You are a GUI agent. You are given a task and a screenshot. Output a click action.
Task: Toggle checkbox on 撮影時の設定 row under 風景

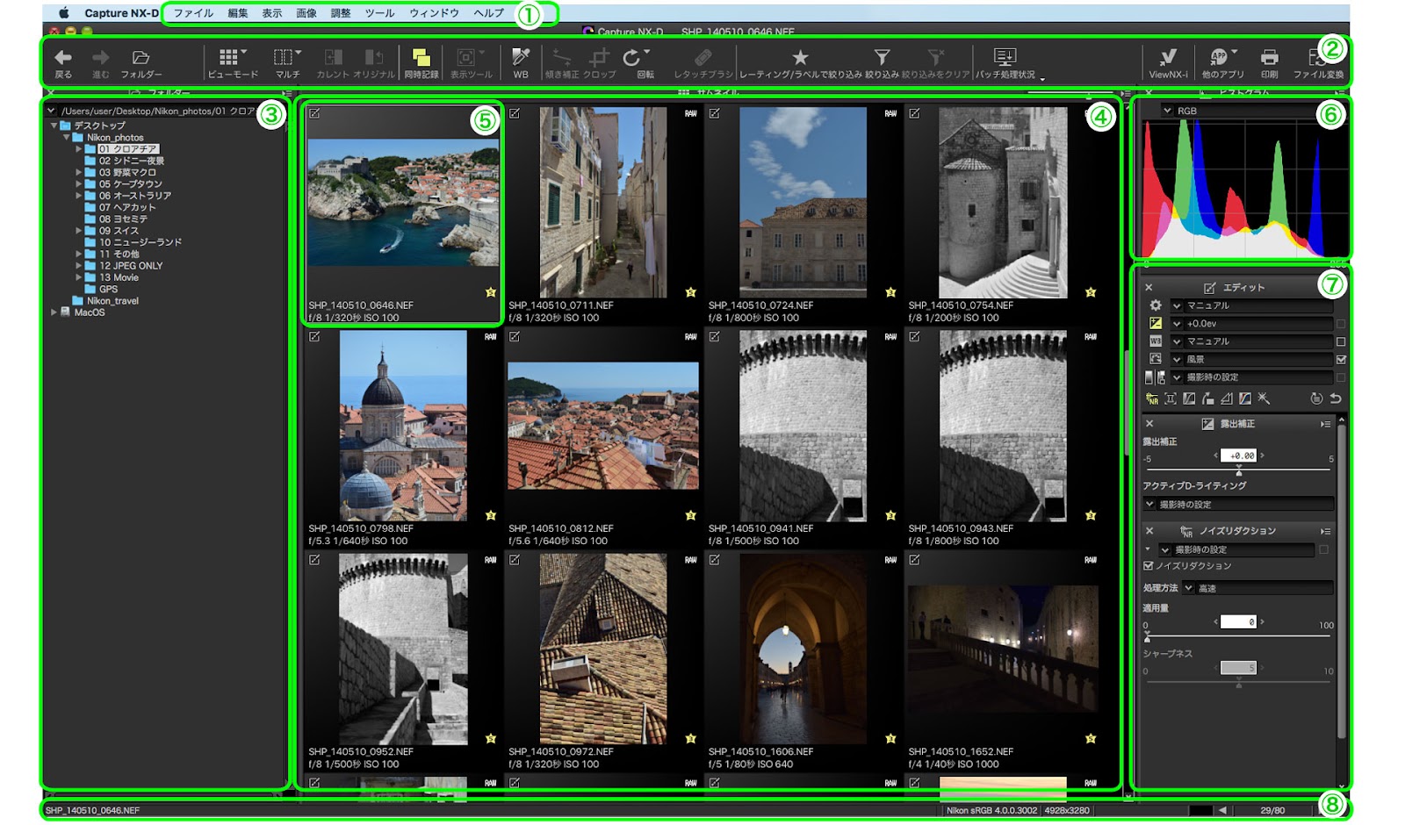[1341, 377]
